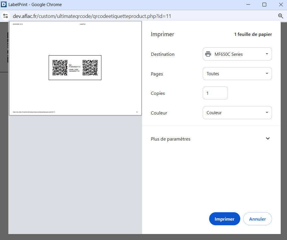Screen dimensions: 287x240
Task: Click the left QR code in preview
Action: click(x=60, y=68)
